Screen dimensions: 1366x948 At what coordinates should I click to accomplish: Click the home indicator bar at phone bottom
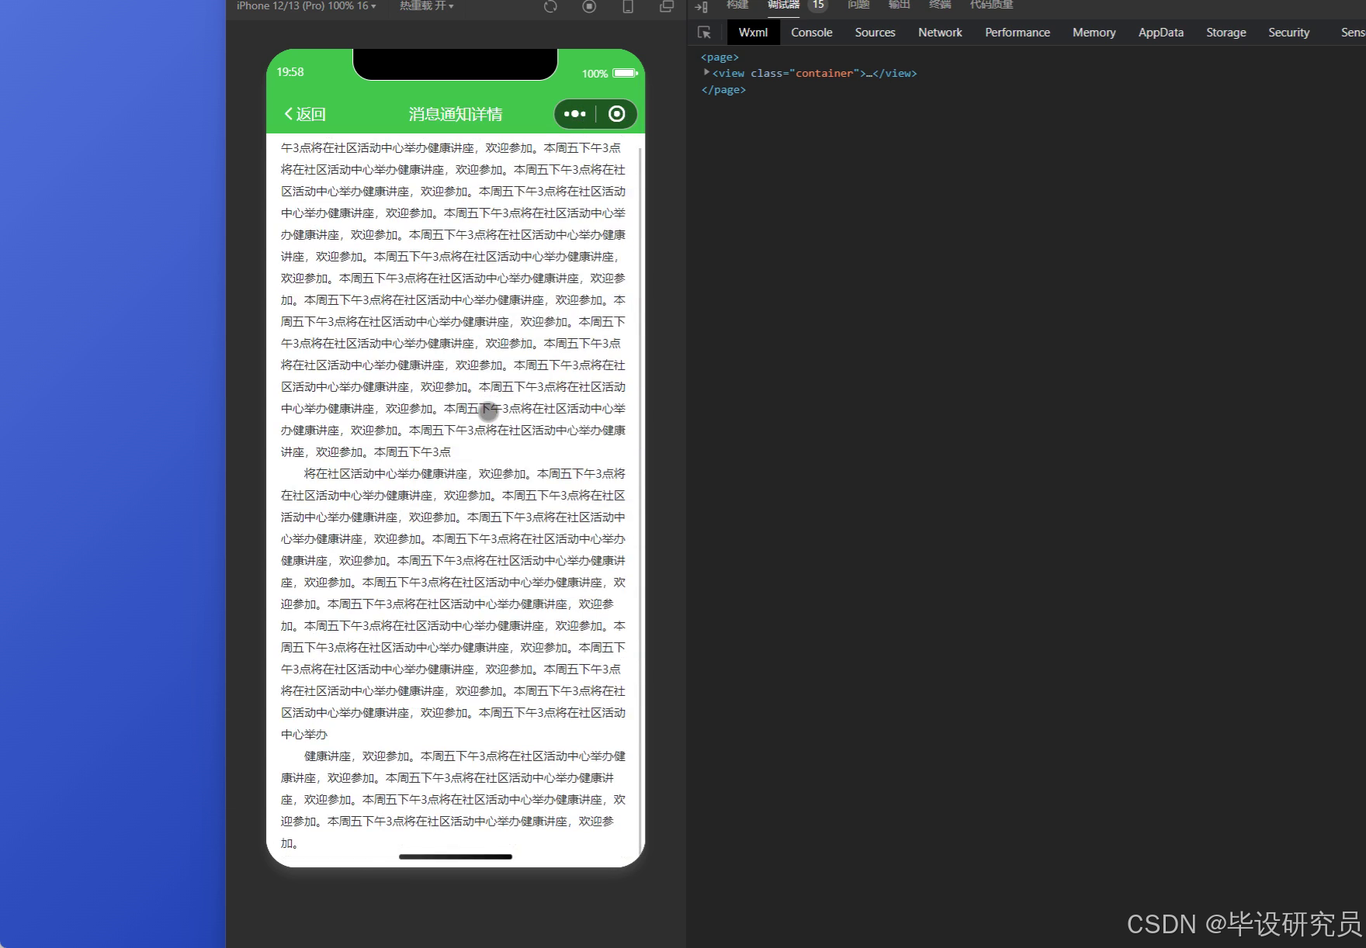pos(456,856)
